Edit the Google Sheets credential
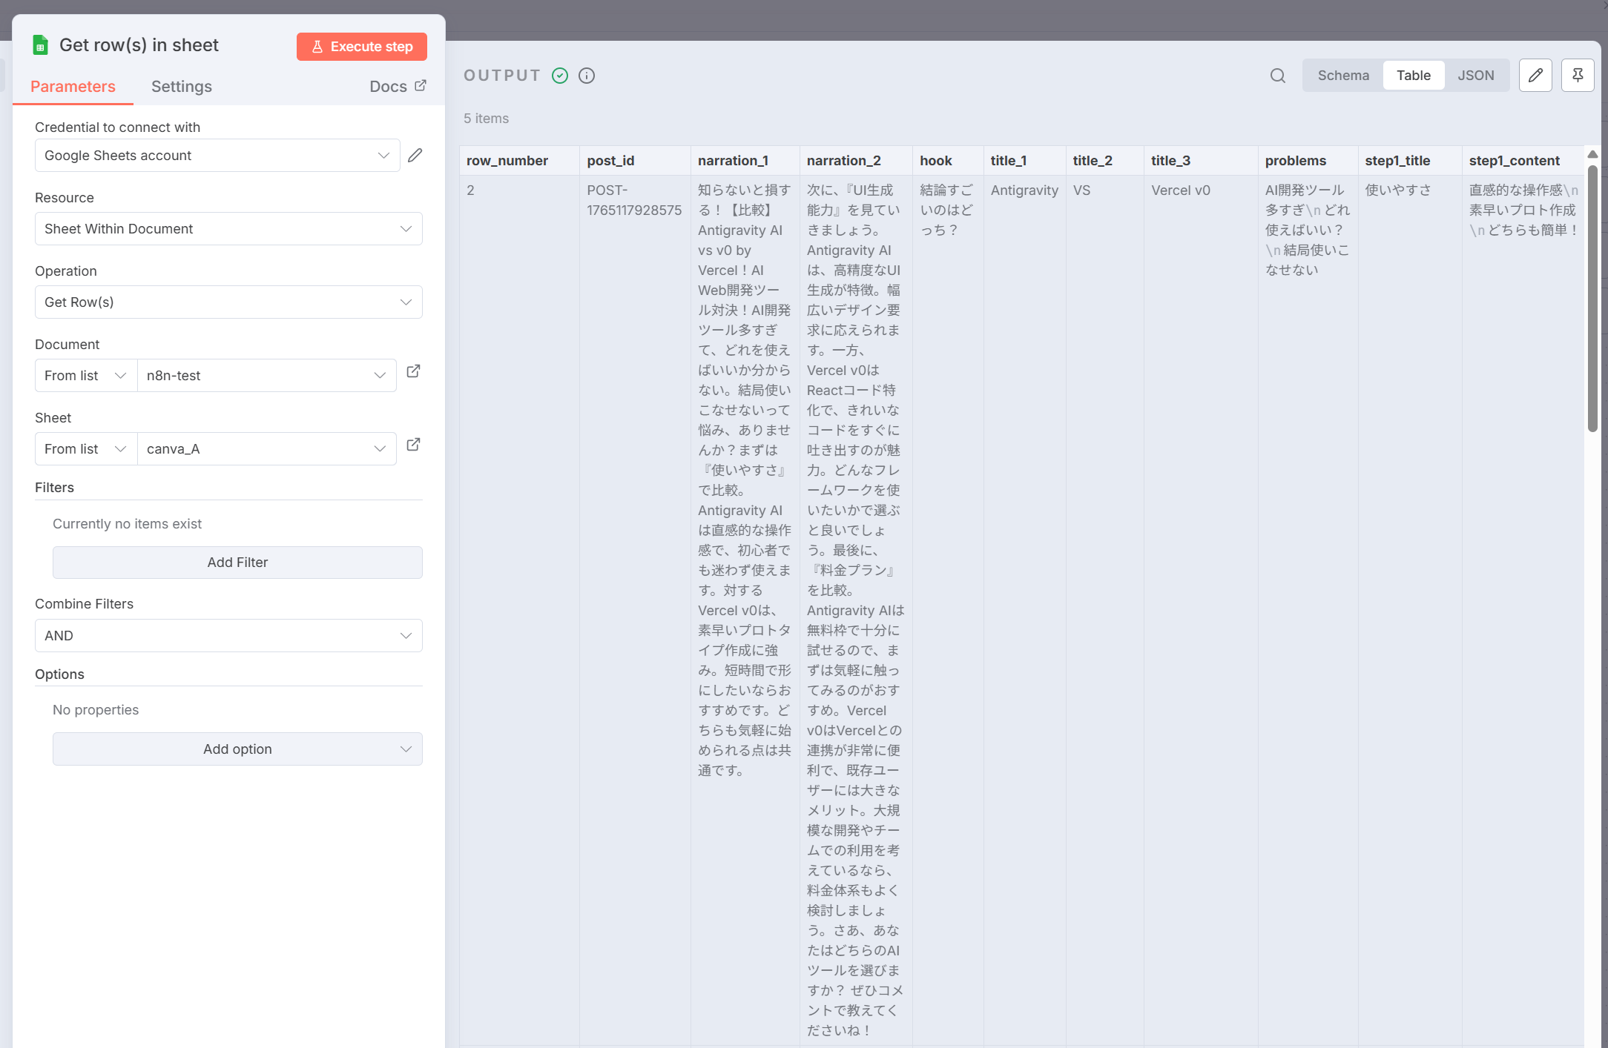Screen dimensions: 1608x1048 point(415,155)
